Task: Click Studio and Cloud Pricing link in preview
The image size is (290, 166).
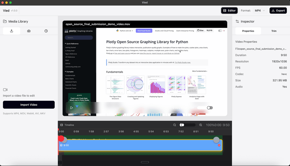Action: coord(164,31)
